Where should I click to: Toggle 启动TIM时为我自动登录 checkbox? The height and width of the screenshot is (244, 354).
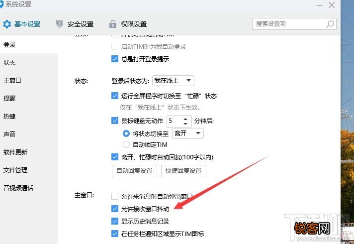click(115, 47)
